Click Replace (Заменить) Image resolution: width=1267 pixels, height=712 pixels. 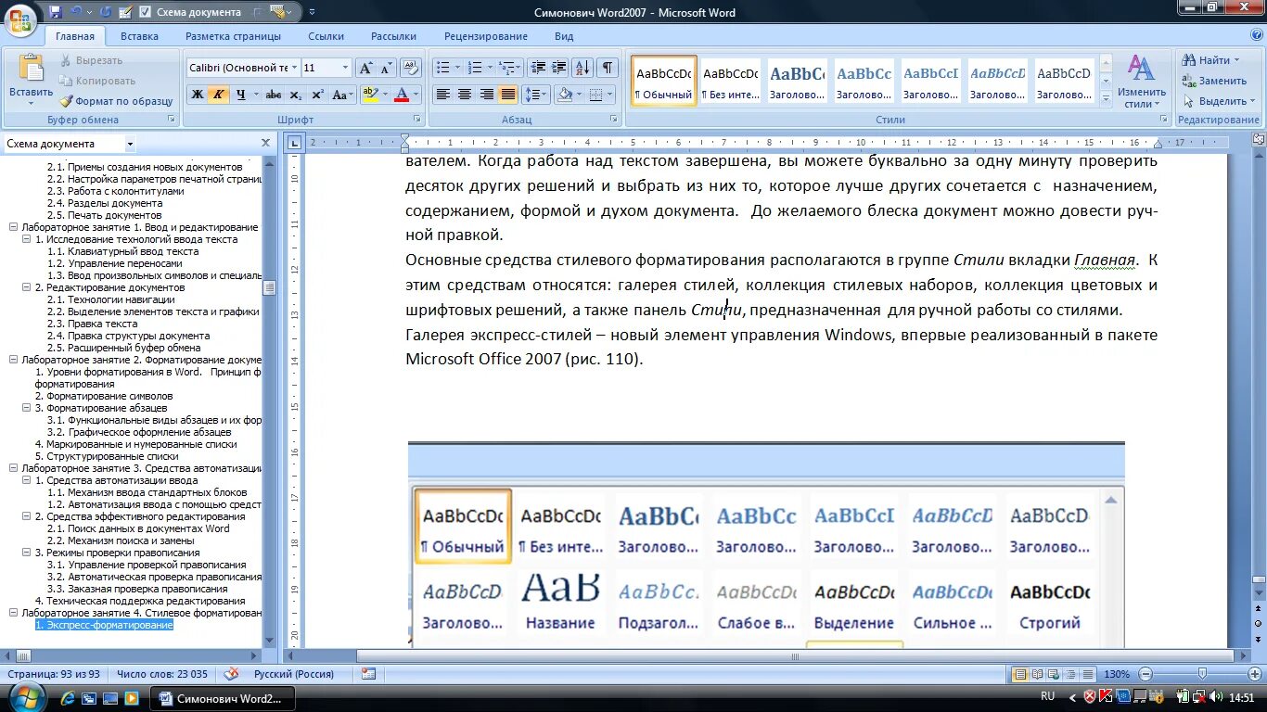point(1213,81)
